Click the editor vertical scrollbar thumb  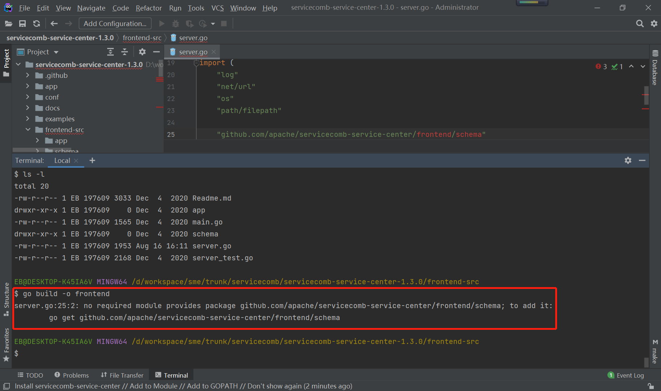(646, 95)
